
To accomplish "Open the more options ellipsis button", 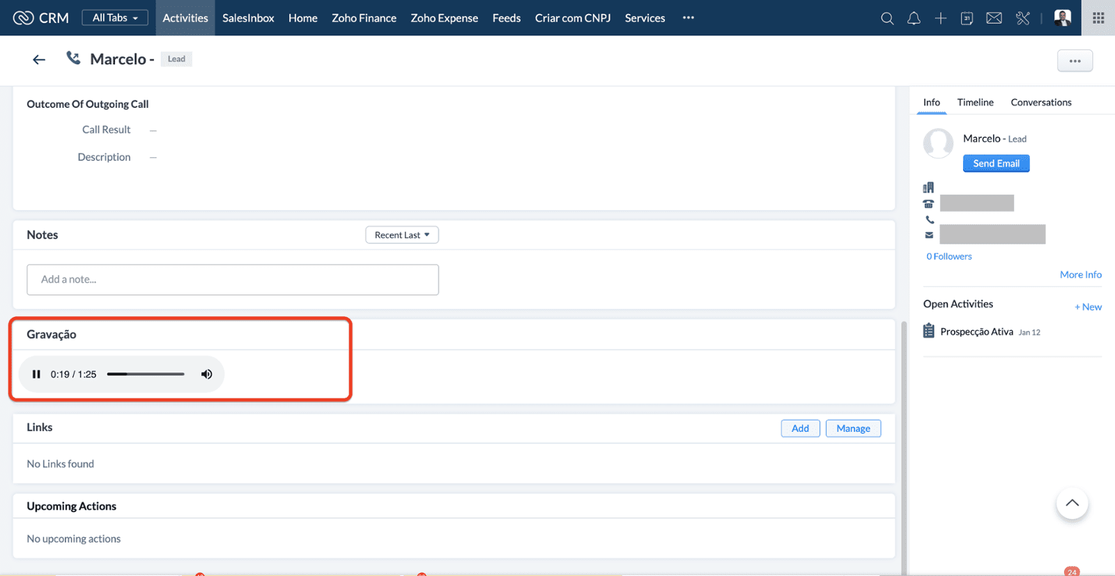I will pyautogui.click(x=1075, y=61).
